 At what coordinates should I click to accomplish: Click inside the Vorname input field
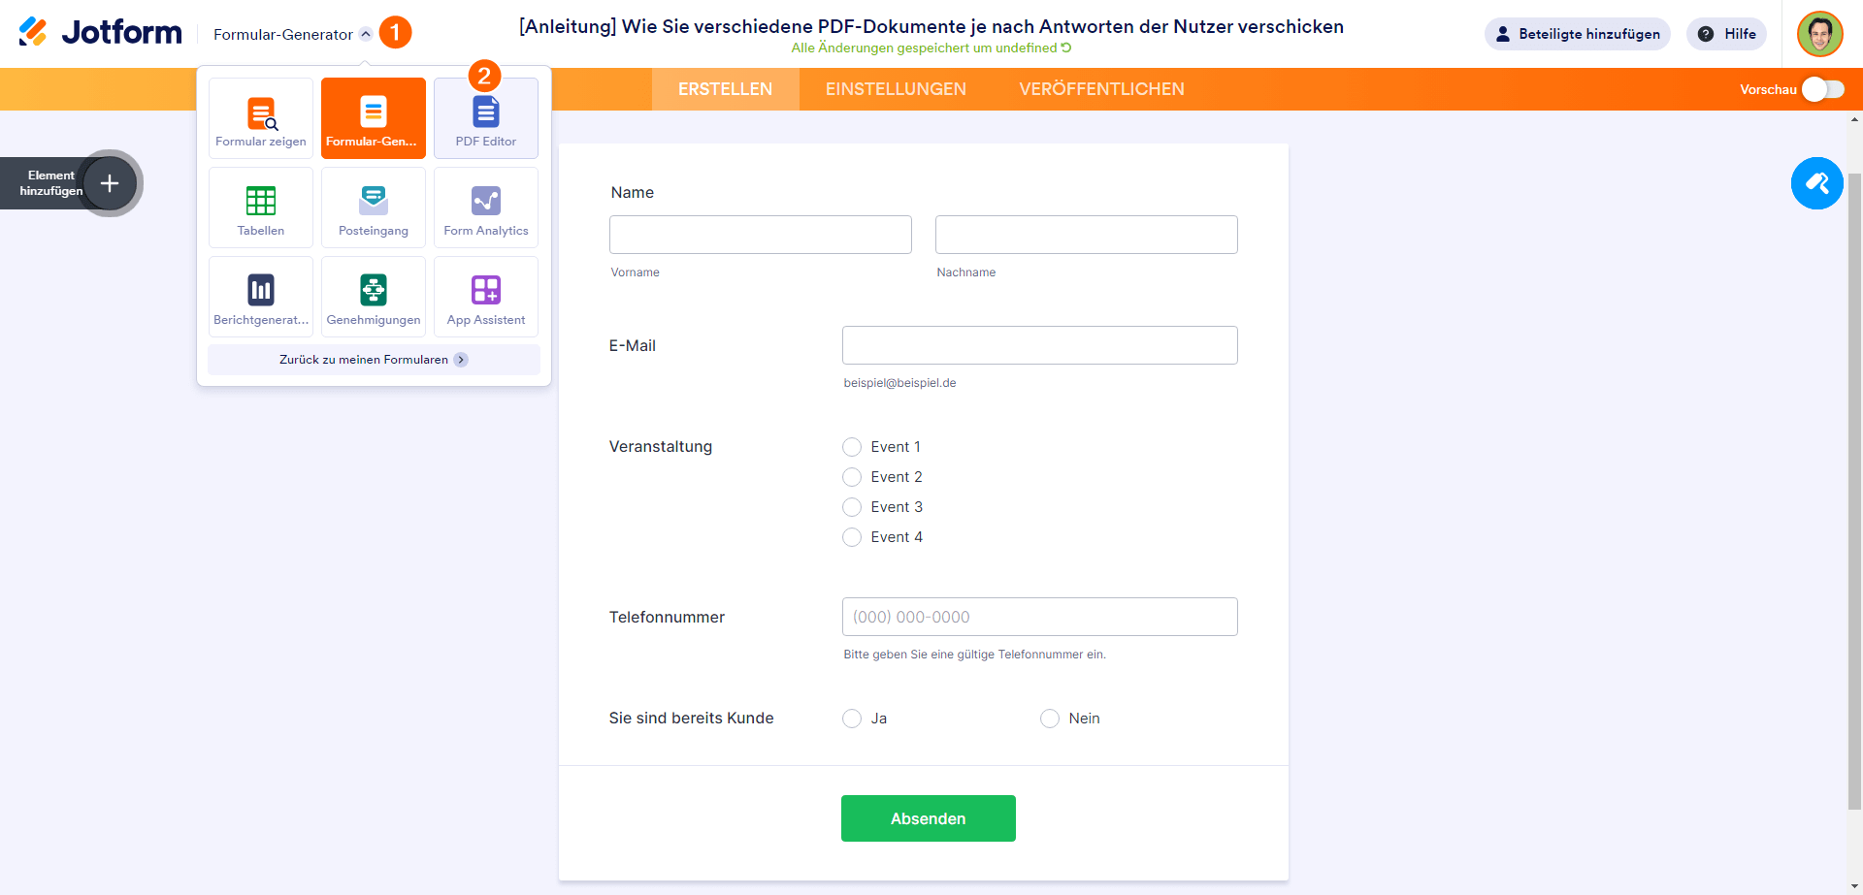(760, 234)
